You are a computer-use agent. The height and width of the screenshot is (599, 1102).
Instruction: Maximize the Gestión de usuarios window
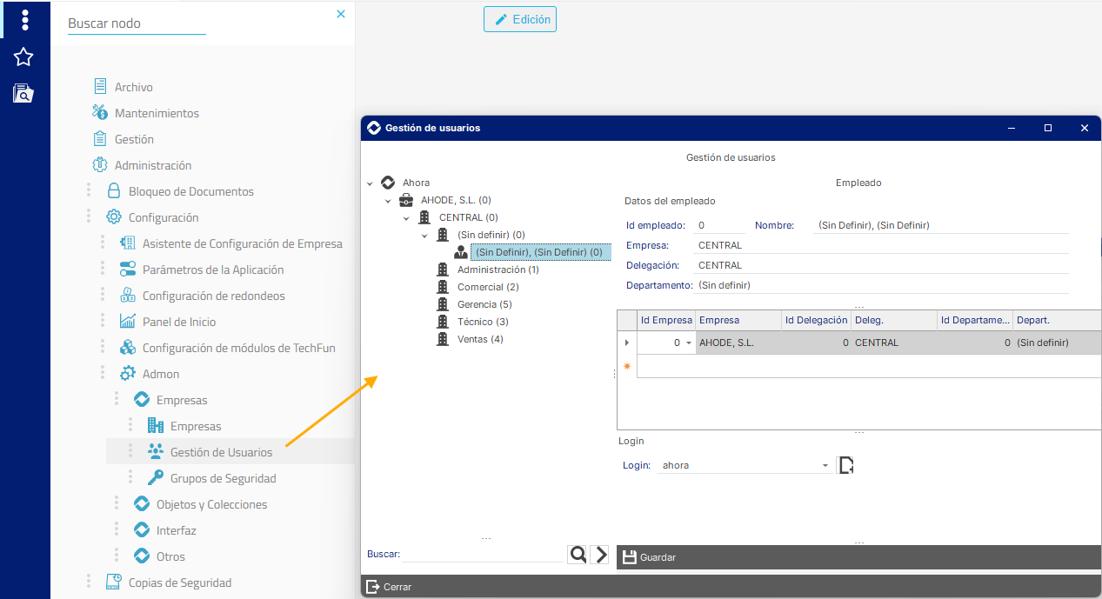tap(1048, 128)
